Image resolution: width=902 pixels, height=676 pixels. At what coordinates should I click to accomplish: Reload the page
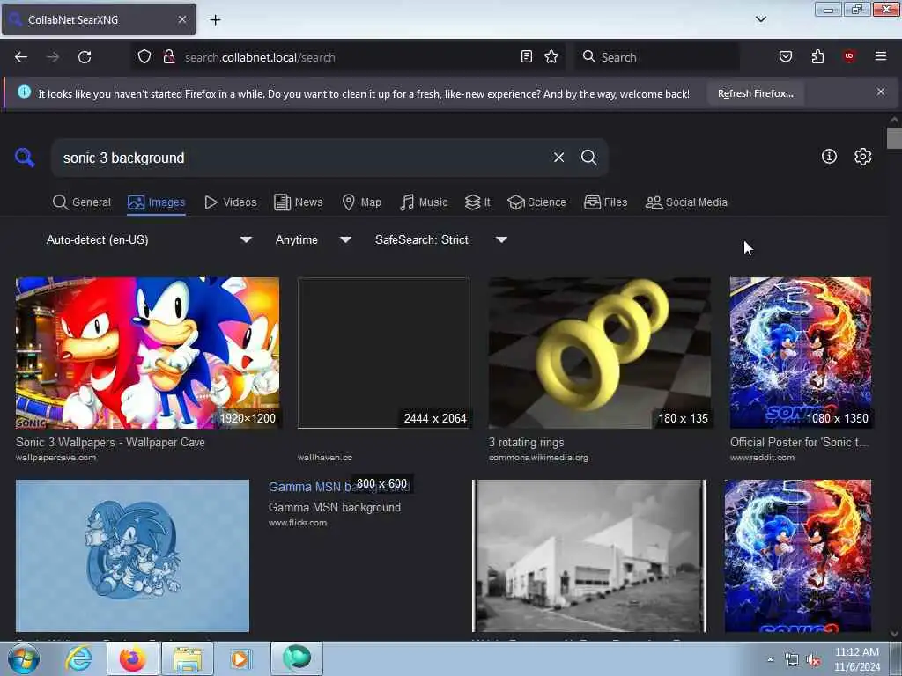click(x=85, y=57)
